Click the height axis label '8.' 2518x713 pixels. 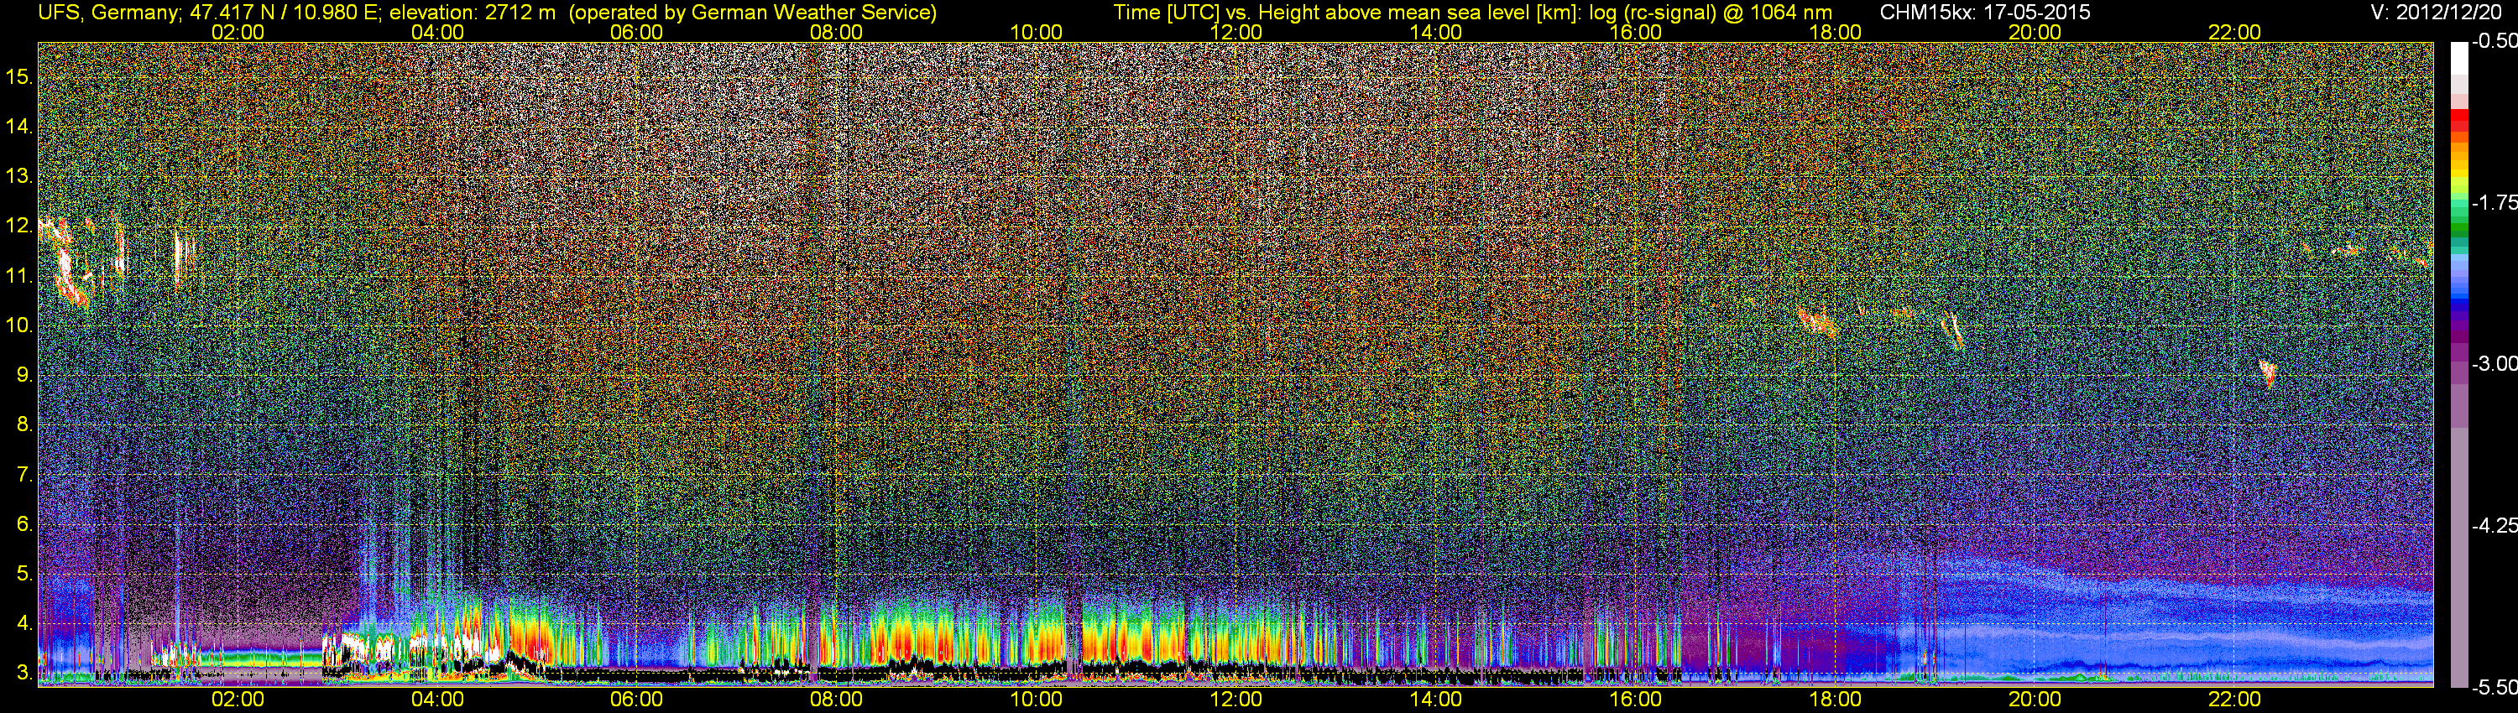point(24,424)
